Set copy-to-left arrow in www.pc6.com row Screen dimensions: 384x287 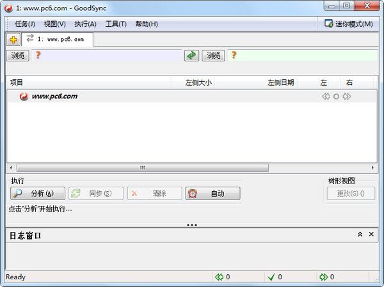pyautogui.click(x=326, y=97)
